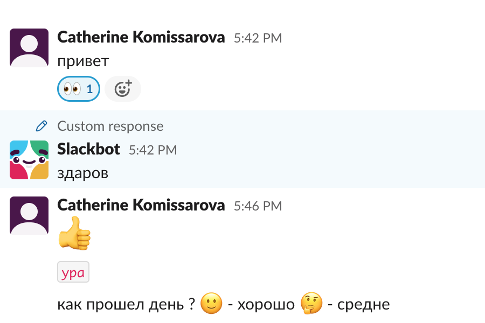Click Catherine Komissarova's name above привет
This screenshot has width=485, height=323.
point(141,37)
